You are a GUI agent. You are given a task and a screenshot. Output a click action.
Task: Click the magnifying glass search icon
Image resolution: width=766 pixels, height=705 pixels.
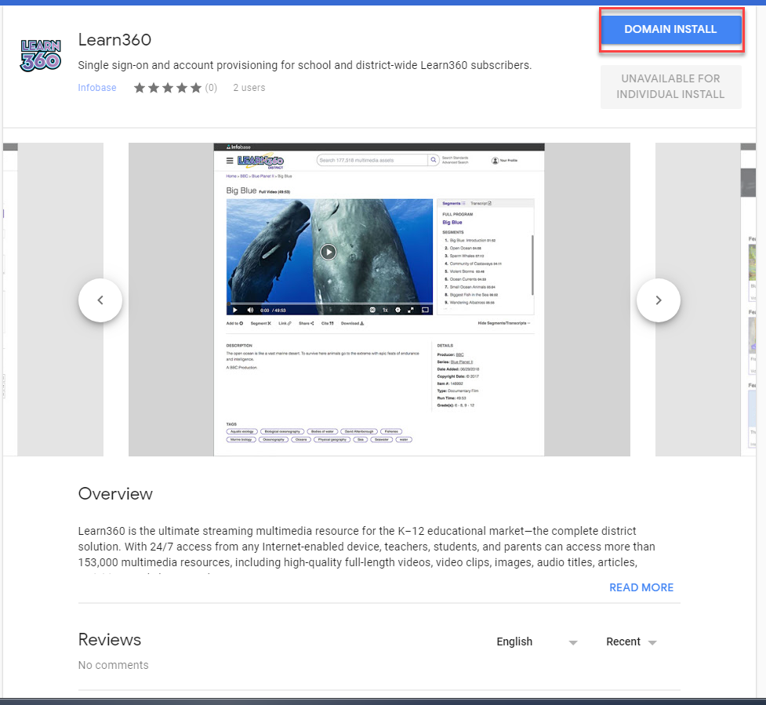pos(433,160)
